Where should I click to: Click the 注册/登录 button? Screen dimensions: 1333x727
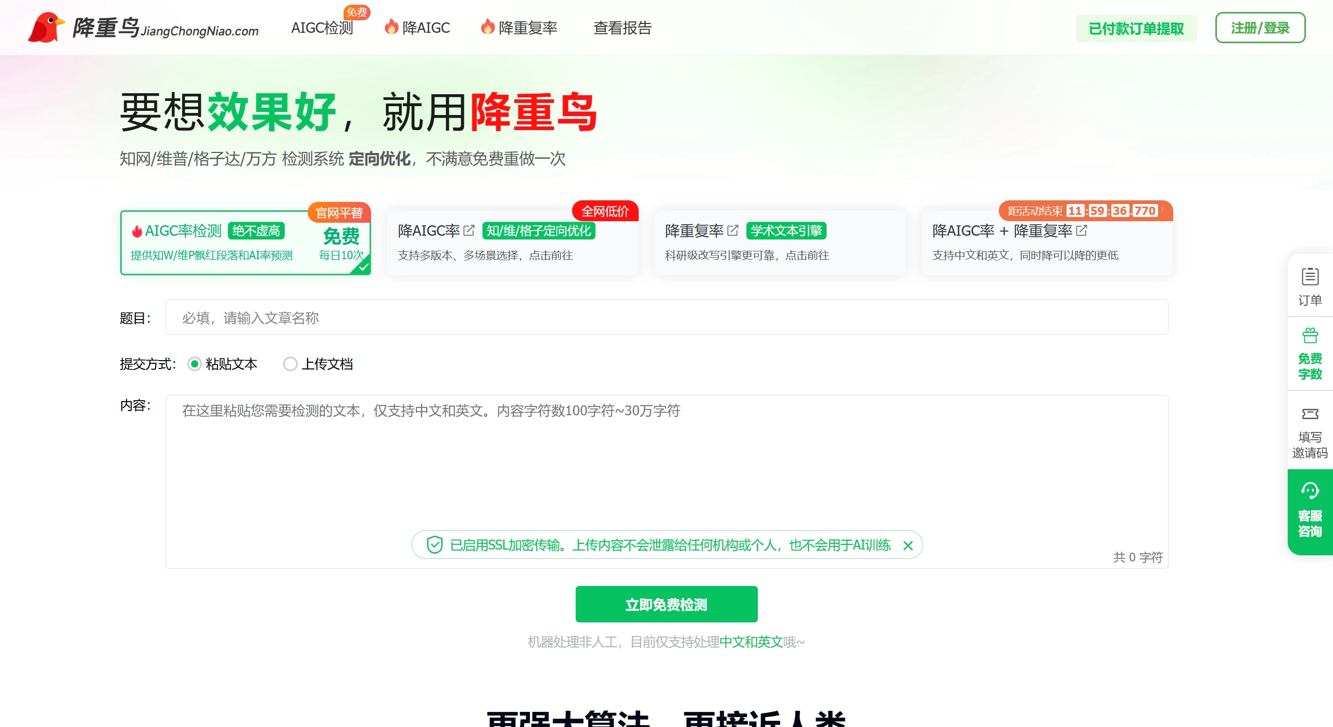[1260, 28]
